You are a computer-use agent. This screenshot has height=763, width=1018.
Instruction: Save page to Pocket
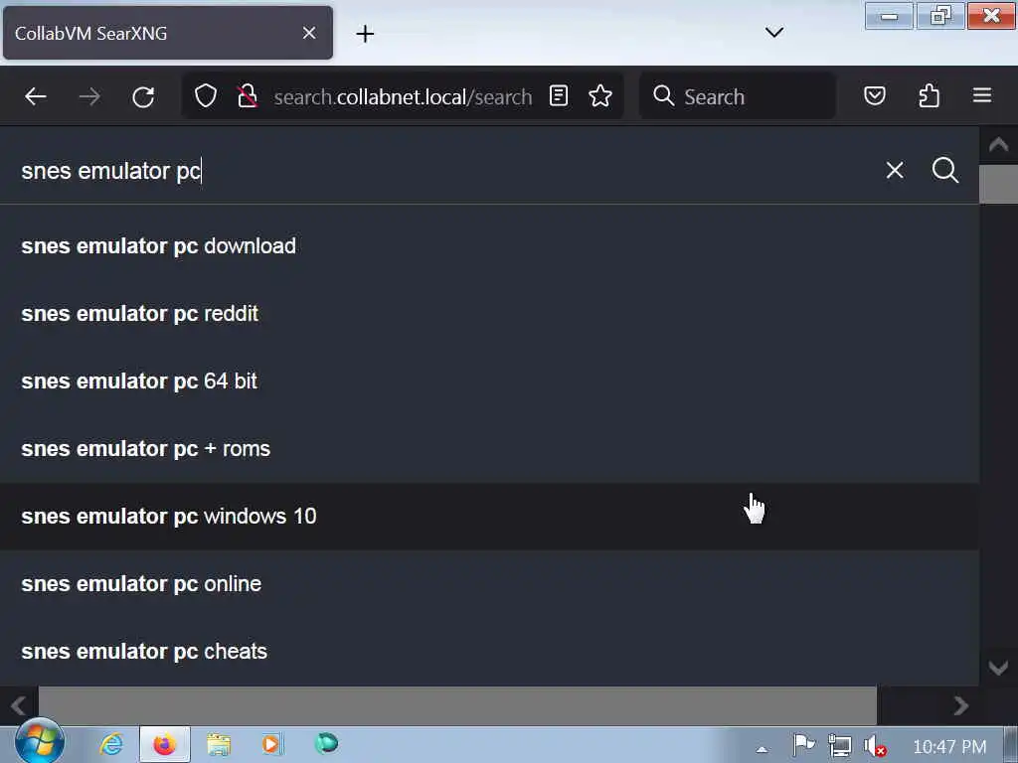(875, 96)
